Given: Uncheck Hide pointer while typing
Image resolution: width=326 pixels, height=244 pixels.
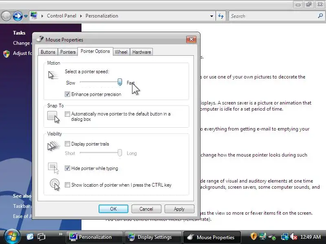Looking at the screenshot, I should (67, 168).
